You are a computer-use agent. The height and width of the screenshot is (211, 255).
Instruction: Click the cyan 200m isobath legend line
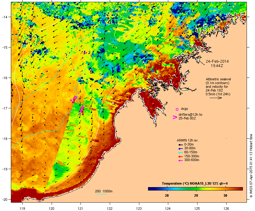point(101,194)
